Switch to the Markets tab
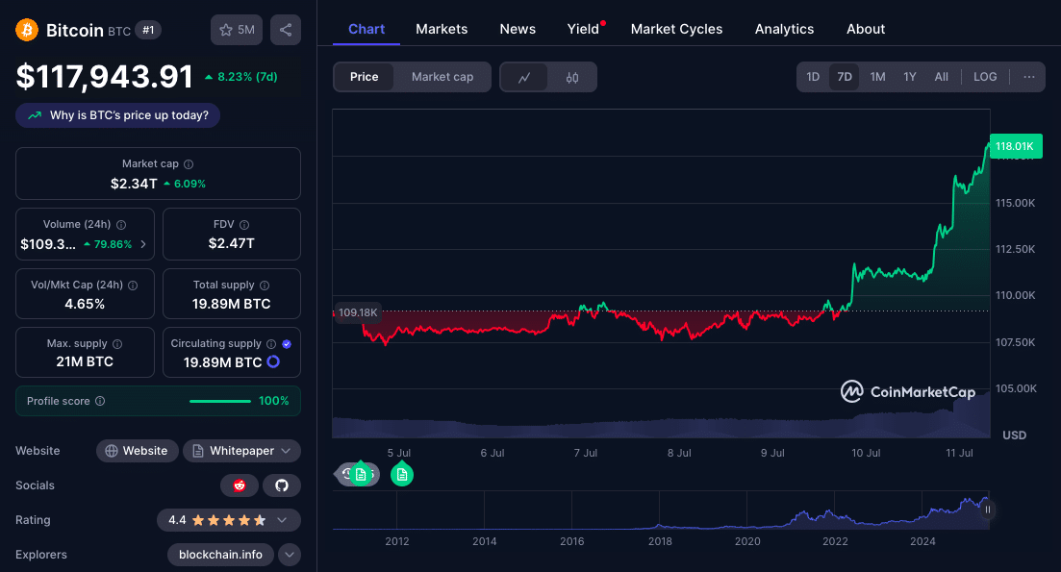Screen dimensions: 1061x572 coord(442,29)
